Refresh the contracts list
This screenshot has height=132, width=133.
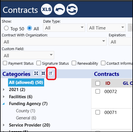tap(72, 9)
